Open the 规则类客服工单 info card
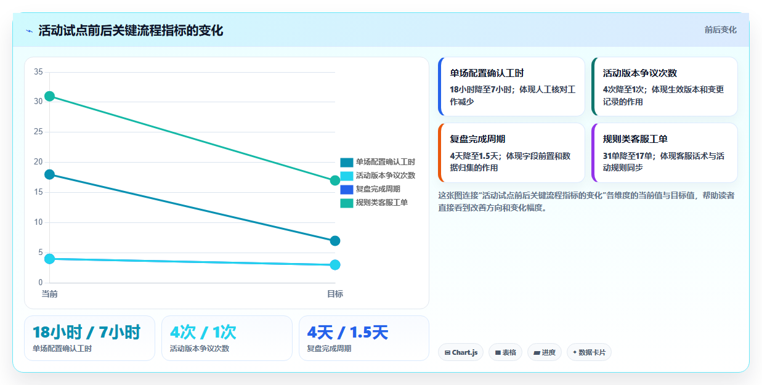Viewport: 762px width, 385px height. [x=664, y=153]
